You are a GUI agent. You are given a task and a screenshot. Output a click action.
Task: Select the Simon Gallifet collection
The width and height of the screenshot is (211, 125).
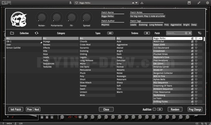24,48
